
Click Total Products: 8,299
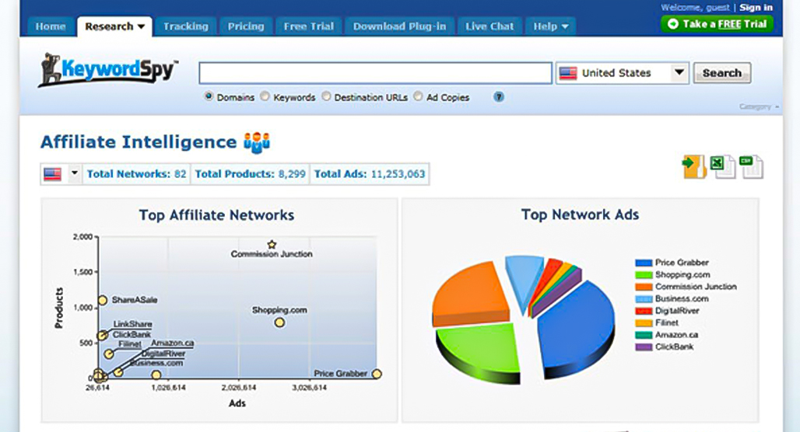[x=250, y=174]
